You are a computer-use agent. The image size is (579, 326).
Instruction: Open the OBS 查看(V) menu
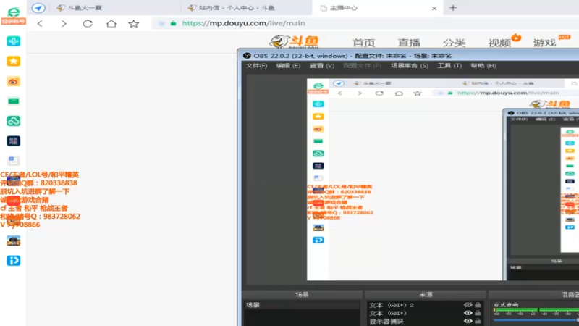(322, 66)
